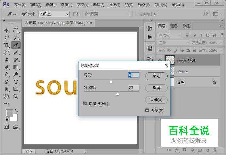Select the Path Selection tool
226x155 pixels.
7,89
